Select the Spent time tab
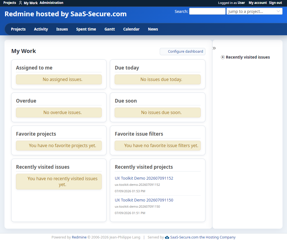 86,29
